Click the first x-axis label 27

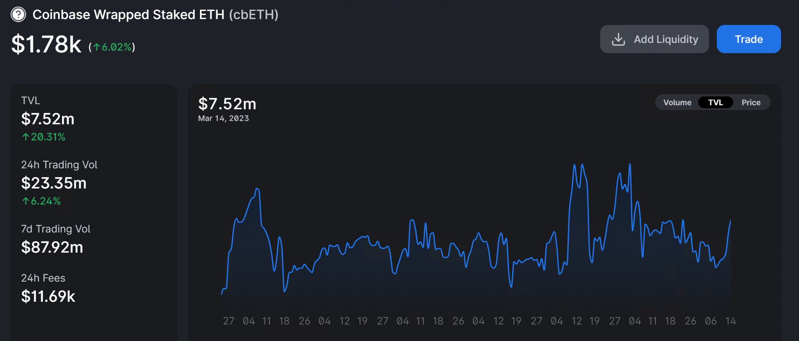(x=229, y=321)
